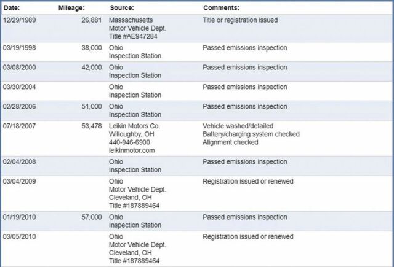
Task: Click the Mileage column header
Action: point(71,8)
